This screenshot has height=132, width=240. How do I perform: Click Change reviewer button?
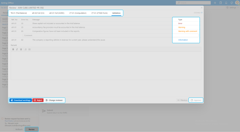pos(54,100)
